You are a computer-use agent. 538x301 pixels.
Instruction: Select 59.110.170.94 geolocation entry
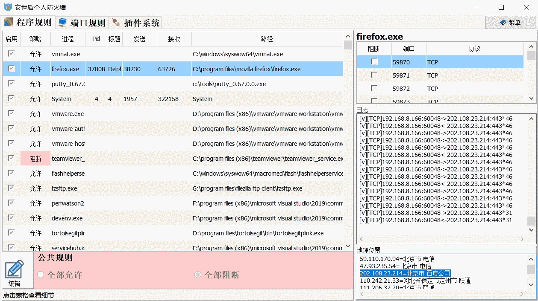(398, 259)
